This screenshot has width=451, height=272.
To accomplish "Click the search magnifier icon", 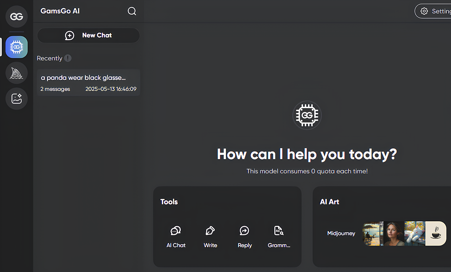I will click(132, 11).
